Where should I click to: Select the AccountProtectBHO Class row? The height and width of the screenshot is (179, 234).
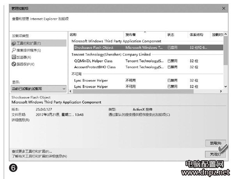pyautogui.click(x=148, y=67)
